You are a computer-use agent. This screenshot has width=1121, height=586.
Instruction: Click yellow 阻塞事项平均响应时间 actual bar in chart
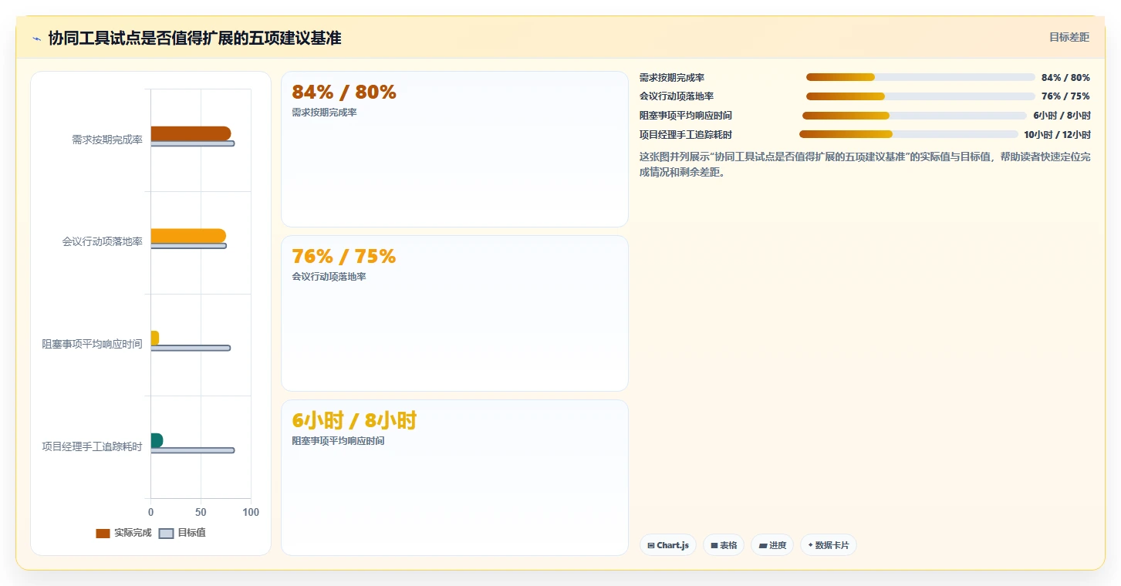[155, 338]
